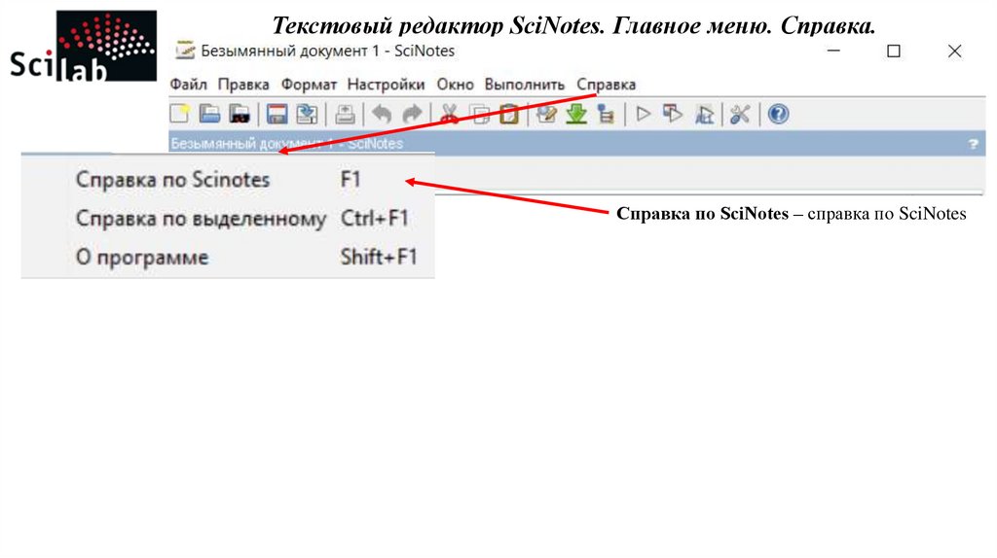
Task: Click the Save As toolbar icon
Action: 307,115
